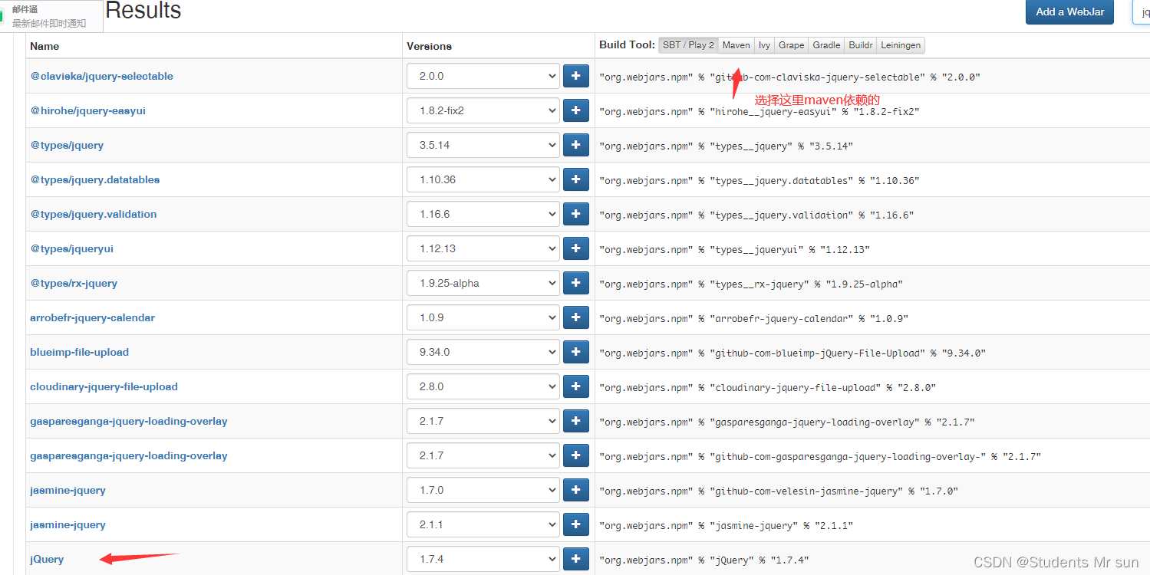This screenshot has height=575, width=1150.
Task: Open the @hirohe/jquery-easyui link
Action: (x=88, y=110)
